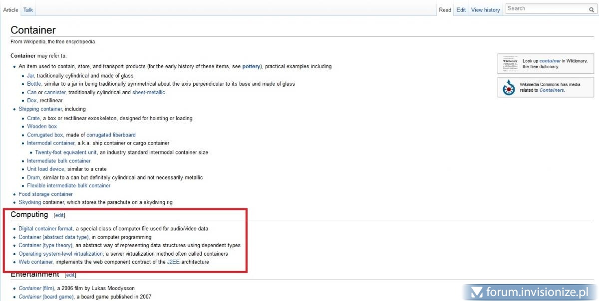Click the Wiktionary logo icon

click(510, 64)
